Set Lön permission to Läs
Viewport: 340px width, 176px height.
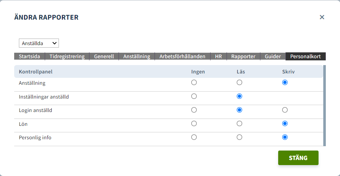[x=239, y=124]
